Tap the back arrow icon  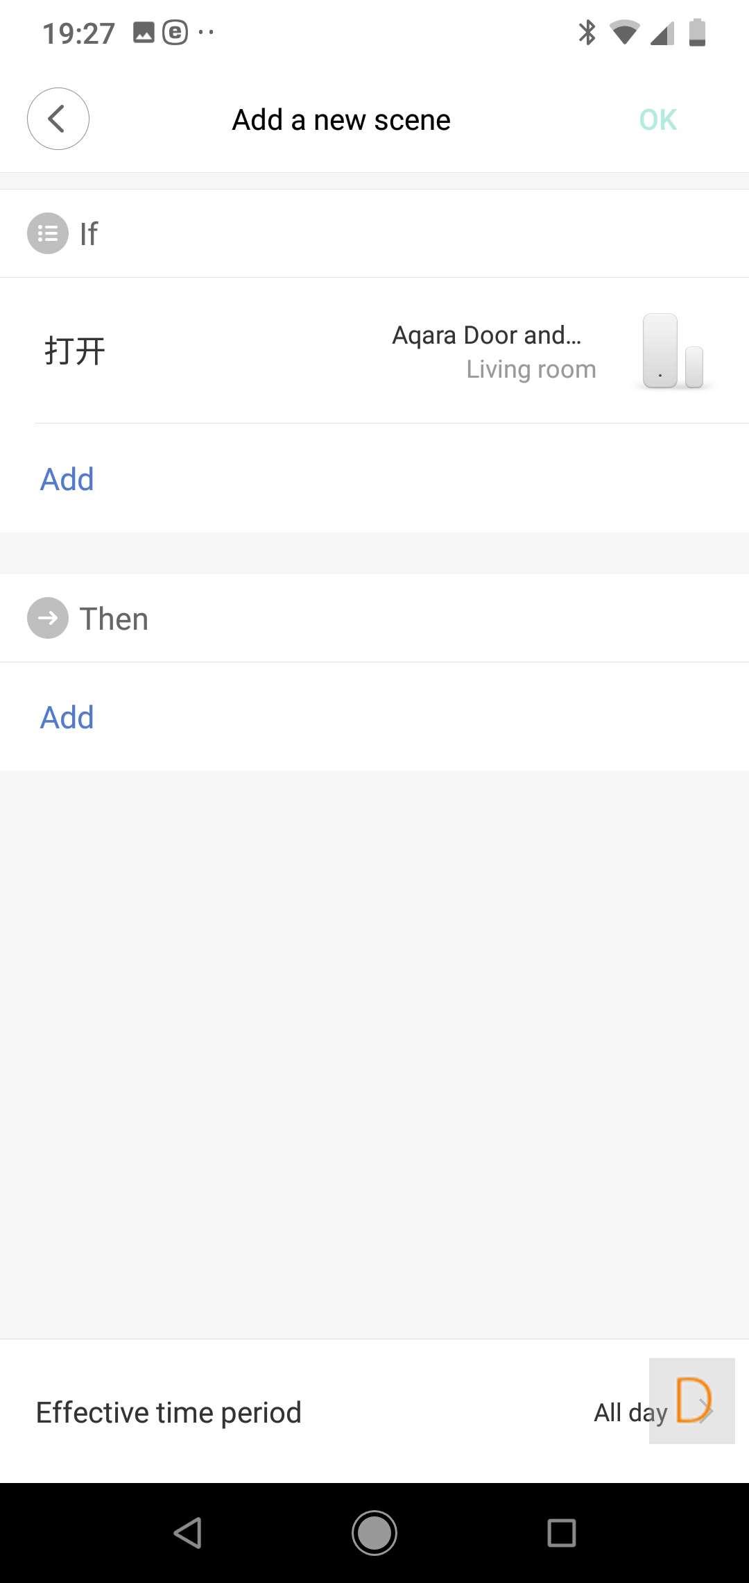click(x=58, y=119)
